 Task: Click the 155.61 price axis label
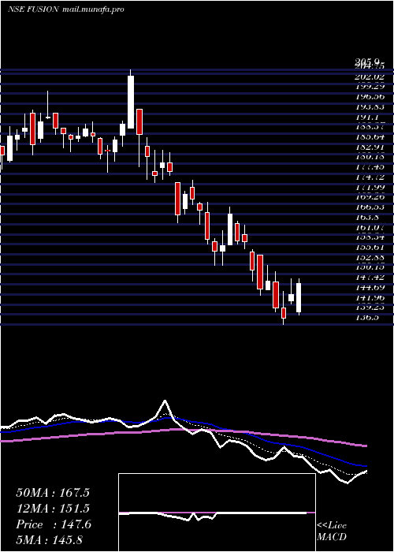tap(370, 247)
